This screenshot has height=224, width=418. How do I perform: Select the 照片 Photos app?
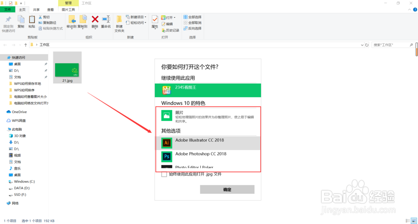pyautogui.click(x=208, y=117)
